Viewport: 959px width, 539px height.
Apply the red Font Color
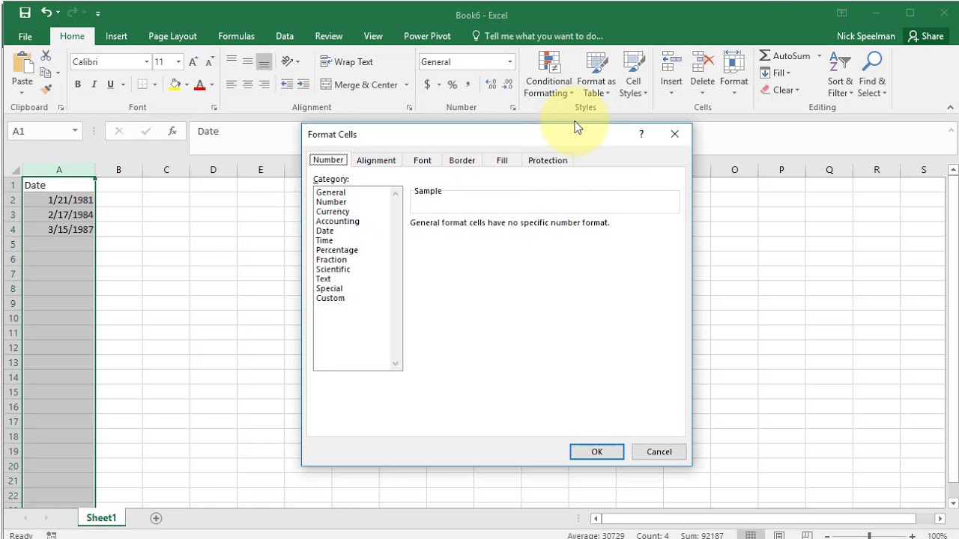point(199,85)
